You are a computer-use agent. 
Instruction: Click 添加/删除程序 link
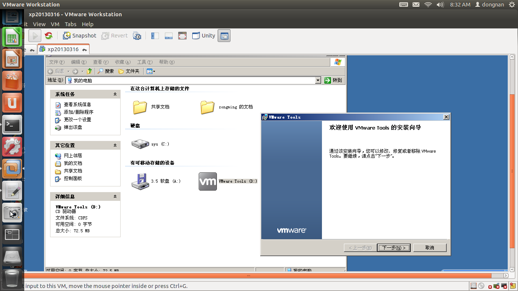[x=78, y=112]
